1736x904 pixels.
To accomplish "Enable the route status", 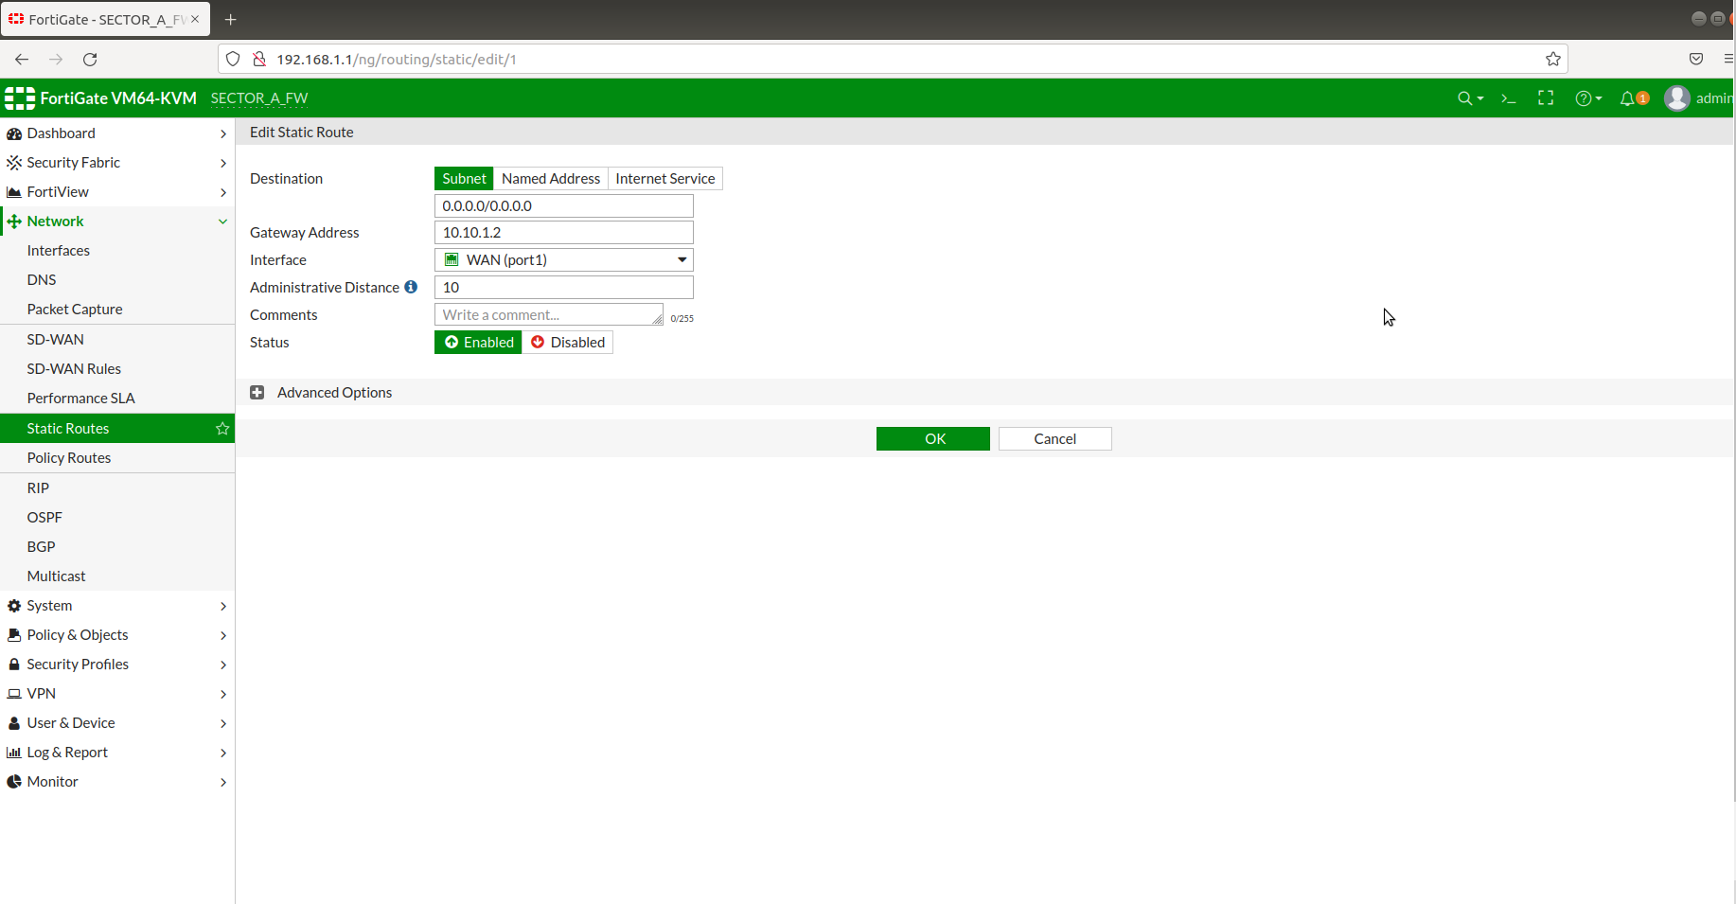I will click(x=478, y=342).
